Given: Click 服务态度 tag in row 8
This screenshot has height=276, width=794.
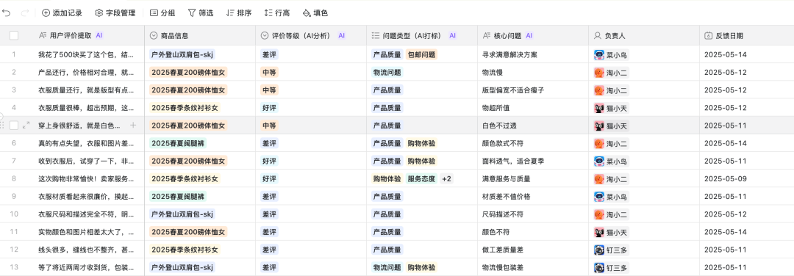Looking at the screenshot, I should (x=421, y=178).
